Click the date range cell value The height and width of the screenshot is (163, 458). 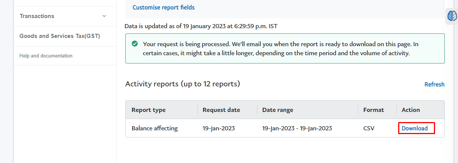point(297,128)
